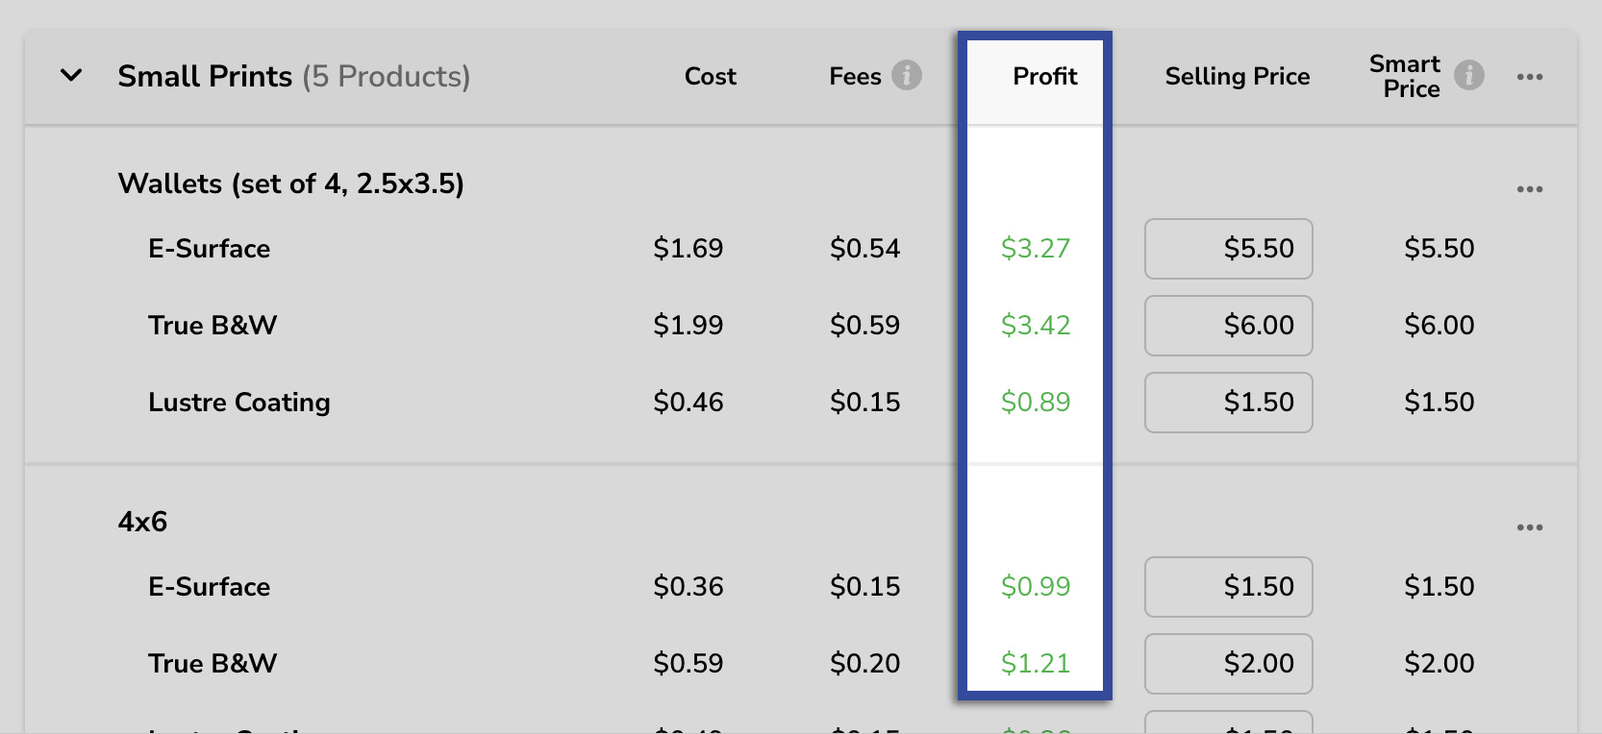Image resolution: width=1602 pixels, height=734 pixels.
Task: Click the Cost column header
Action: click(710, 76)
